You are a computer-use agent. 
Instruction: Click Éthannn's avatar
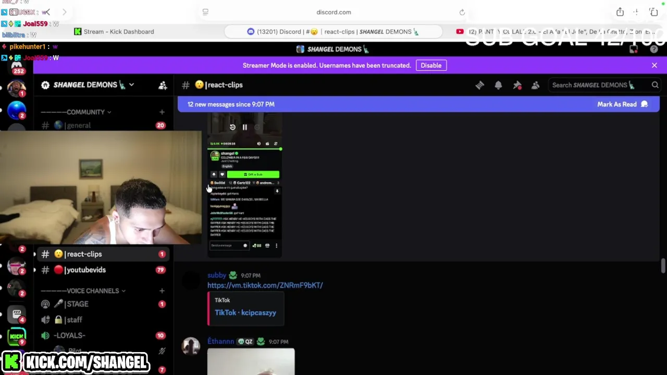click(191, 346)
